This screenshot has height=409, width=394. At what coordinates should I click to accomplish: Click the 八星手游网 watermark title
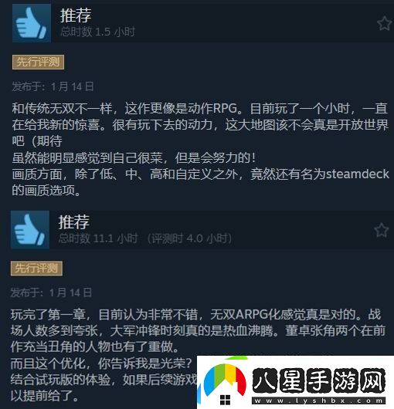click(x=319, y=380)
